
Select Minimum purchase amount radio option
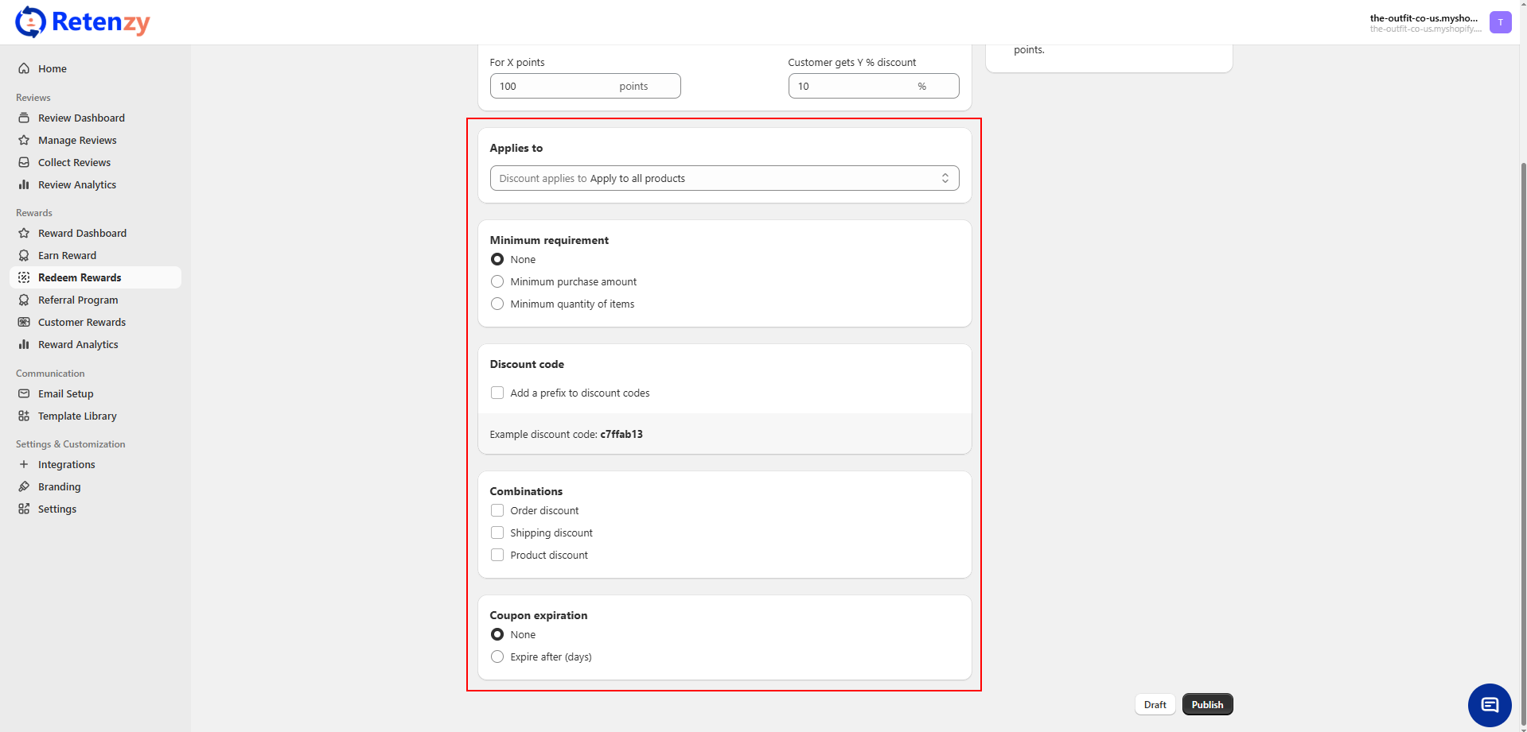[497, 281]
